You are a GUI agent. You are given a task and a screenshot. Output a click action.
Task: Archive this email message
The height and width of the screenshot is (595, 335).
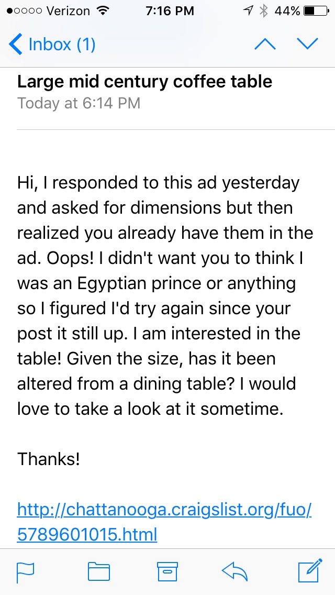(168, 572)
